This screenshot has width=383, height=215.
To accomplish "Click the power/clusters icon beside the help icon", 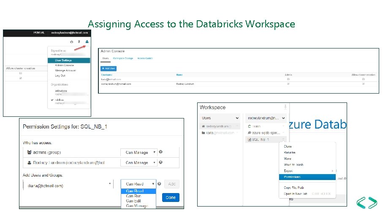I will tap(71, 42).
